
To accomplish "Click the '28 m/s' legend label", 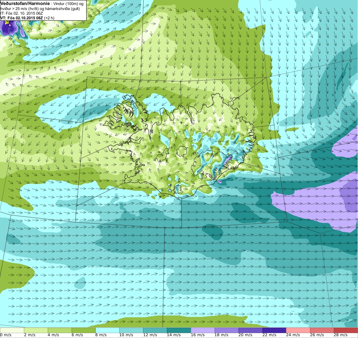I will click(341, 335).
